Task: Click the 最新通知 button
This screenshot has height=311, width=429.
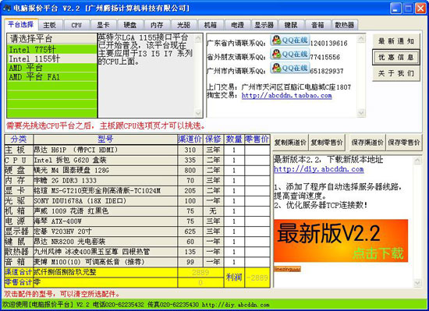Action: coord(396,41)
